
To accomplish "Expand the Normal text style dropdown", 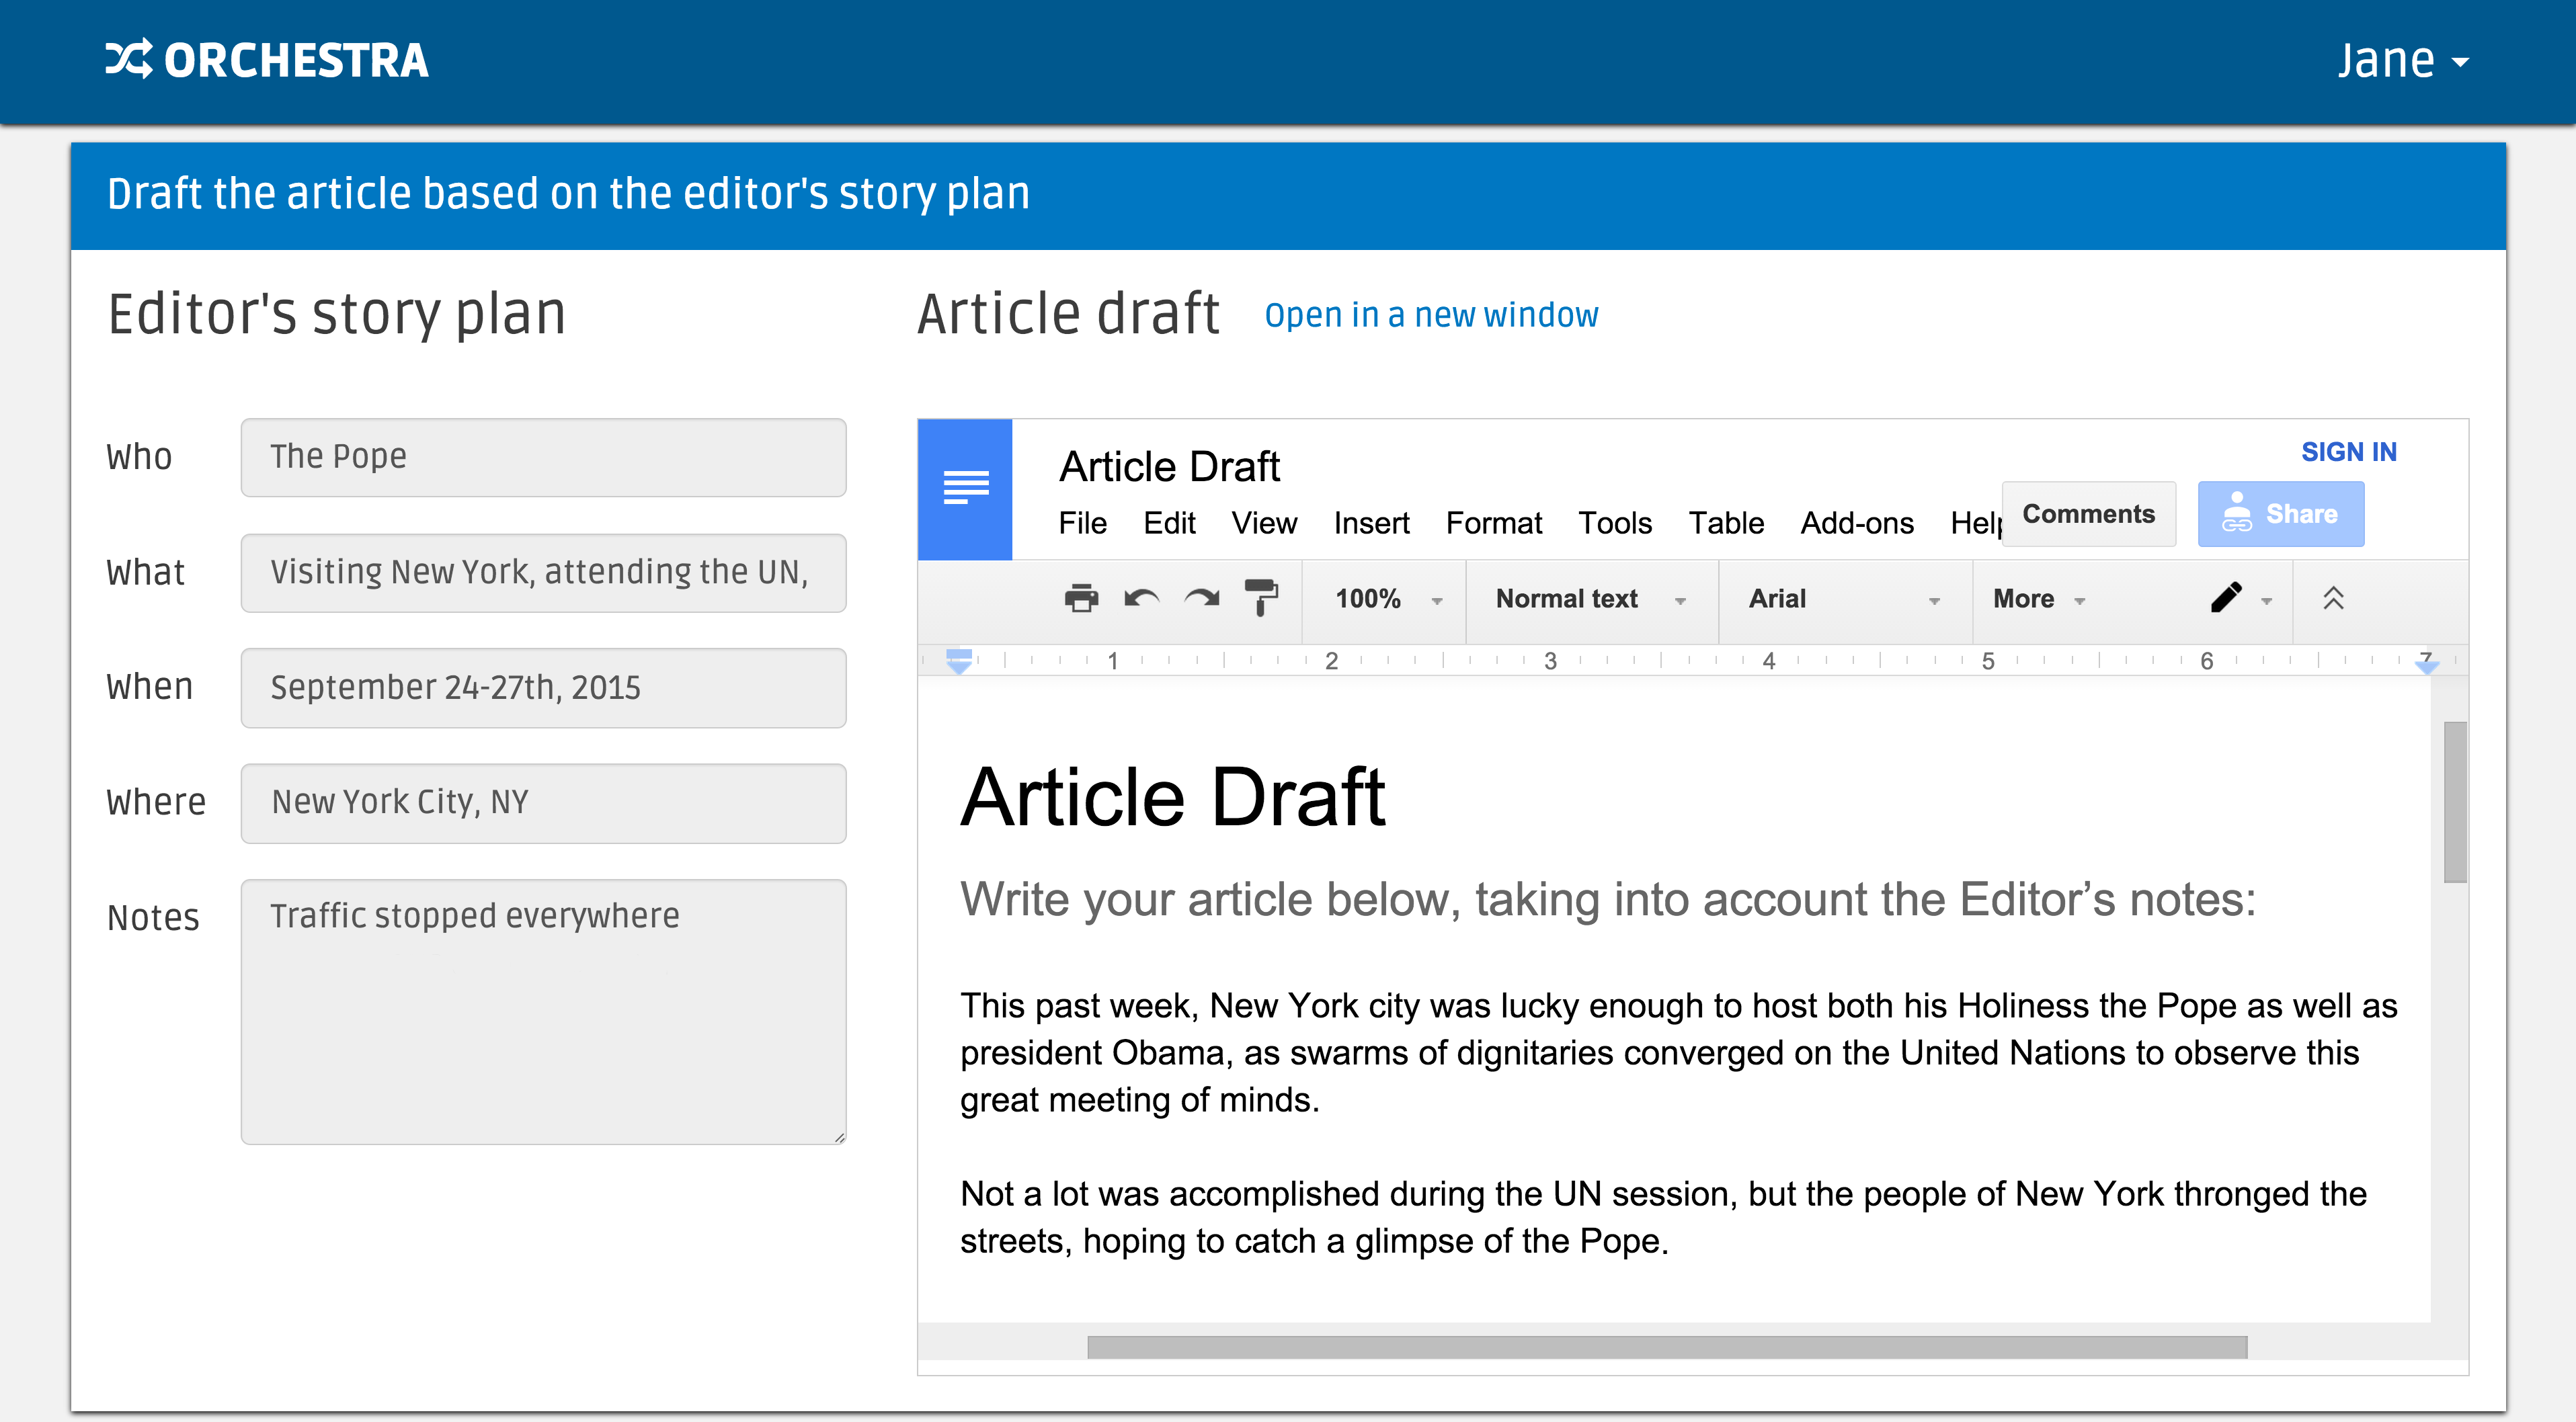I will (1590, 599).
